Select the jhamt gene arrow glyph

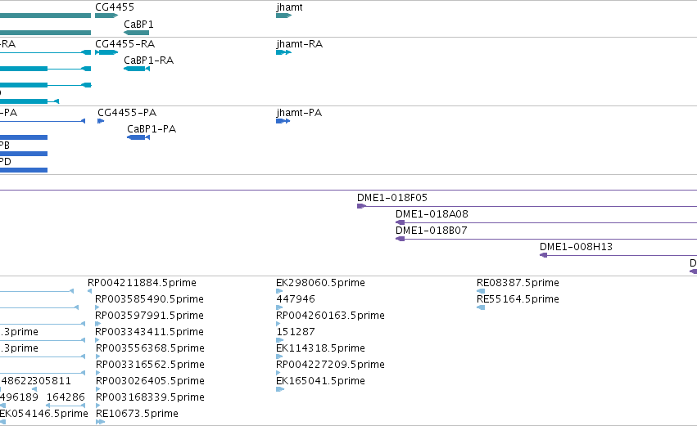(x=283, y=16)
